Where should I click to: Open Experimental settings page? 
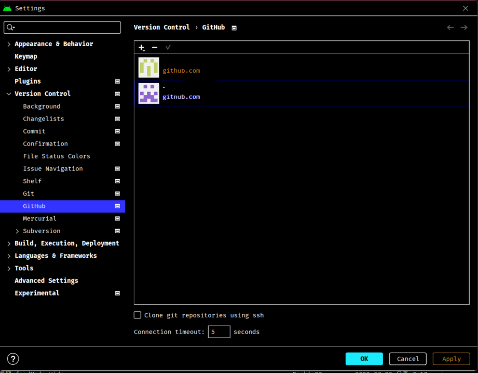37,293
